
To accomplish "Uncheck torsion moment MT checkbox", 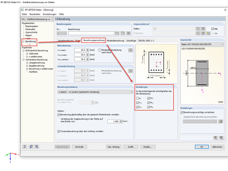I will click(148, 98).
